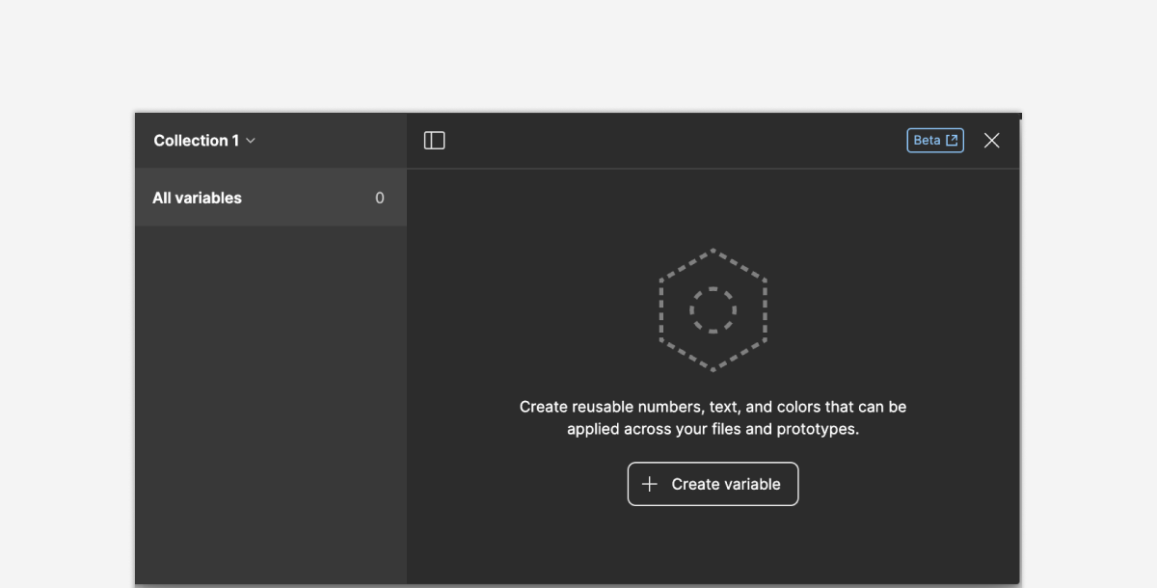Click the variable count showing 0

tap(379, 198)
